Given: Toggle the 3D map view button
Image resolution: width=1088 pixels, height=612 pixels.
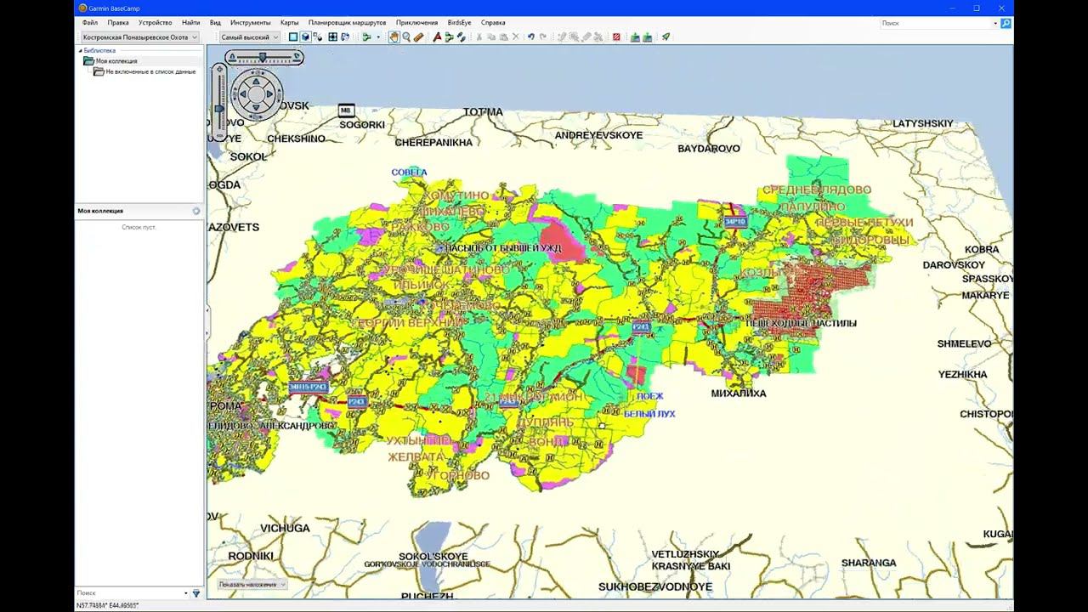Looking at the screenshot, I should pyautogui.click(x=305, y=37).
